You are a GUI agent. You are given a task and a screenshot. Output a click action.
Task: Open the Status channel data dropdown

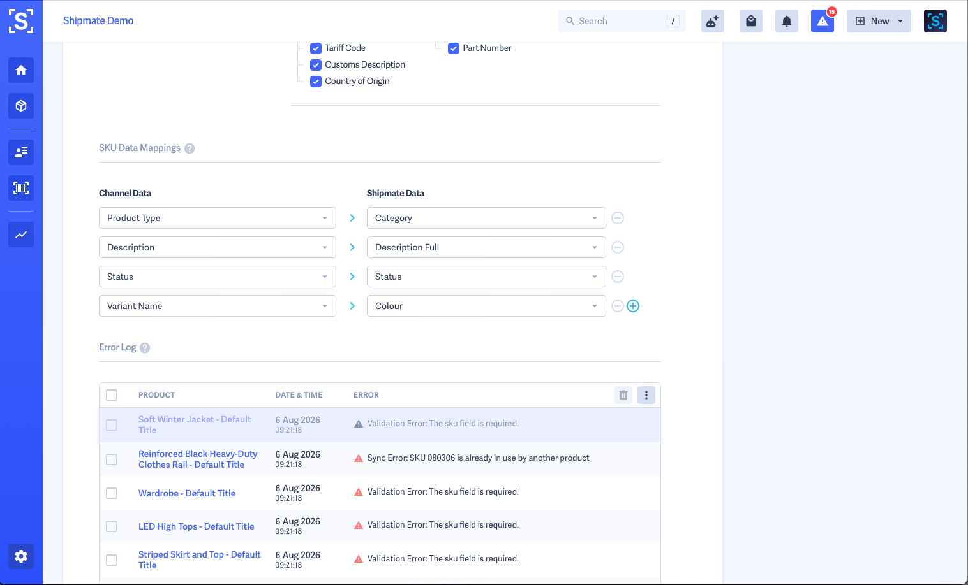pyautogui.click(x=218, y=277)
